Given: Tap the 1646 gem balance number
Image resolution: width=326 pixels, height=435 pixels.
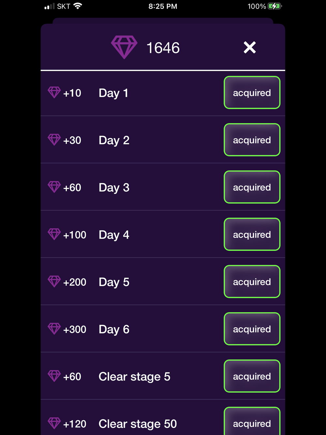Looking at the screenshot, I should [163, 48].
